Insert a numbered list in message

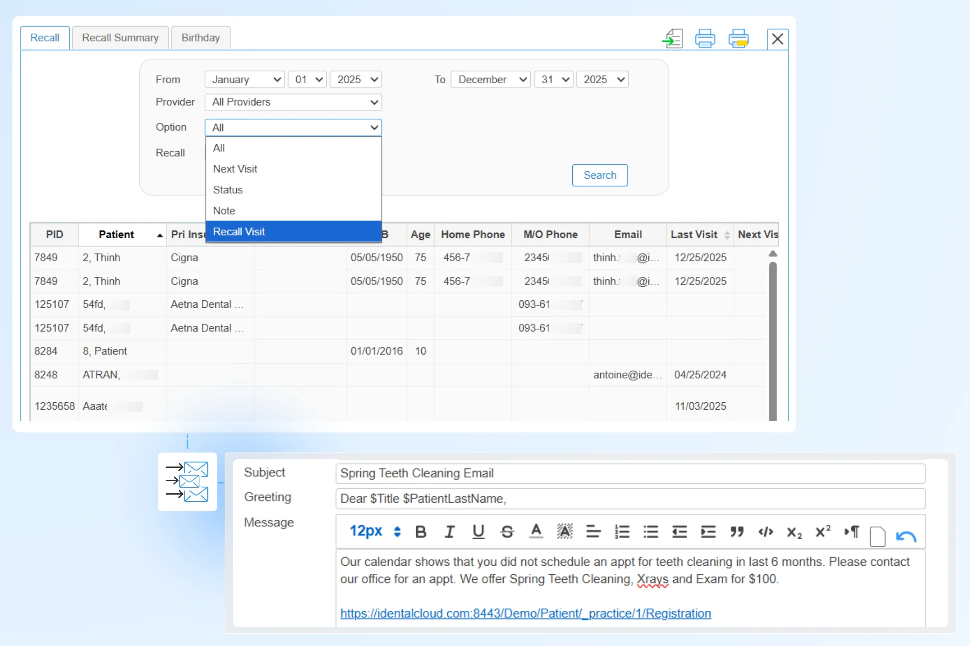(622, 532)
